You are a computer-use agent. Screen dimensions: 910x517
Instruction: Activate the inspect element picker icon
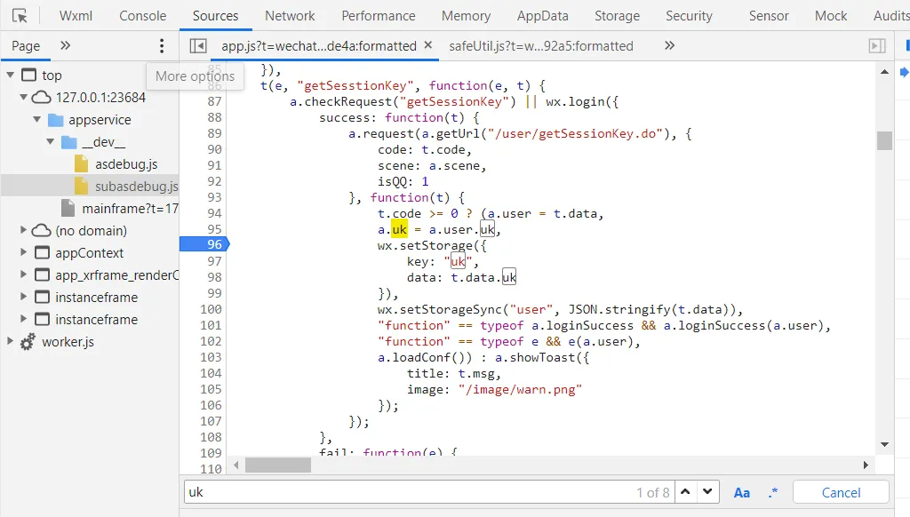point(20,16)
